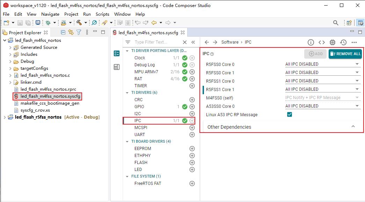365x202 pixels.
Task: Open the Scripts menu
Action: click(102, 14)
